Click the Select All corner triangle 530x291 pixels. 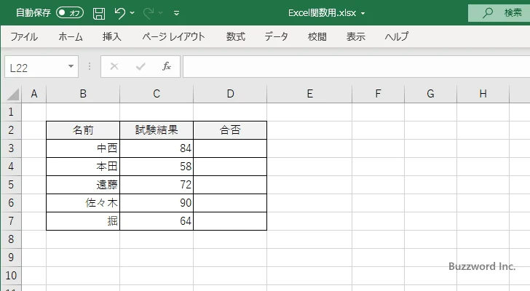tap(12, 94)
